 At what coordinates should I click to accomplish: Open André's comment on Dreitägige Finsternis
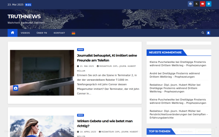click(x=174, y=75)
